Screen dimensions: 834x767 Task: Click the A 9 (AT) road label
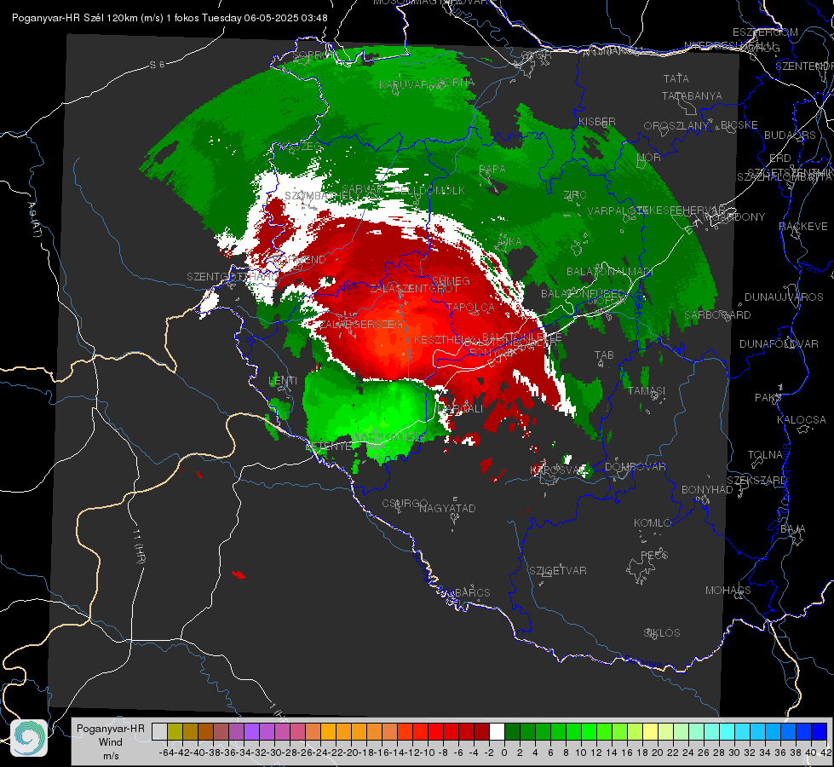click(x=35, y=219)
